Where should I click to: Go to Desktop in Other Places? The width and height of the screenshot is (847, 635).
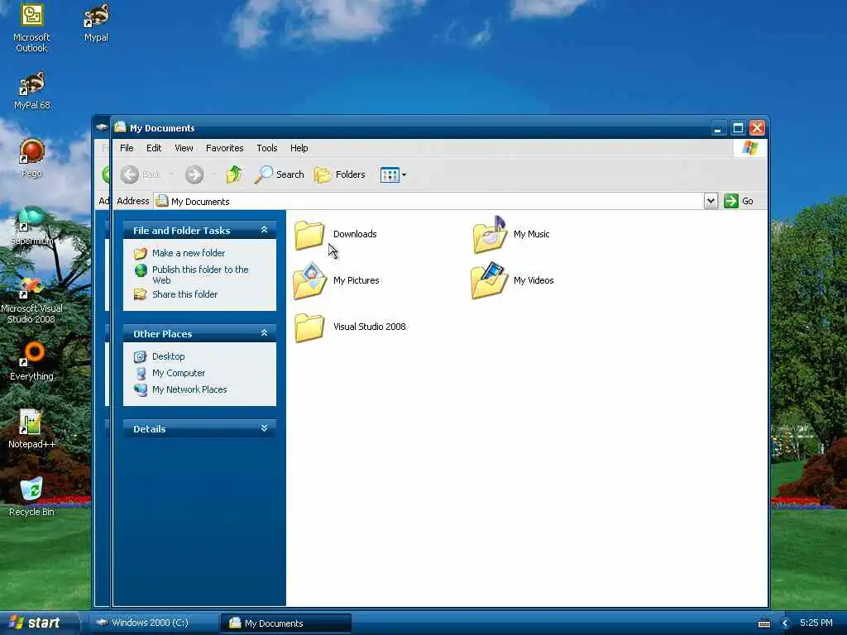click(169, 356)
